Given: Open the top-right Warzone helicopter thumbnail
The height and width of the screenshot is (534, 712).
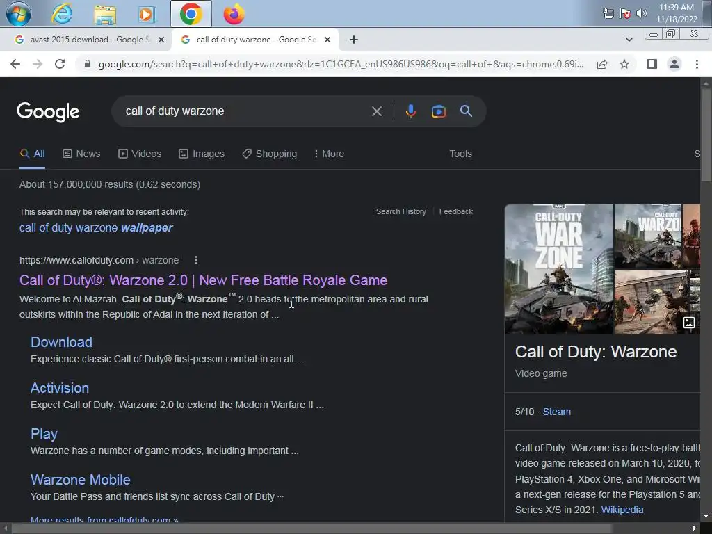Looking at the screenshot, I should 648,236.
